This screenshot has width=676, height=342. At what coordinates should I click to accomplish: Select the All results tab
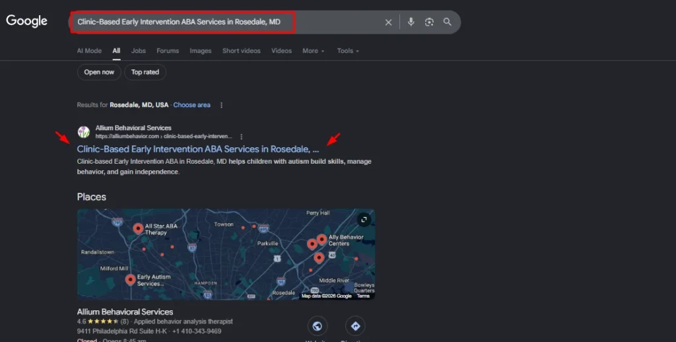pos(116,51)
